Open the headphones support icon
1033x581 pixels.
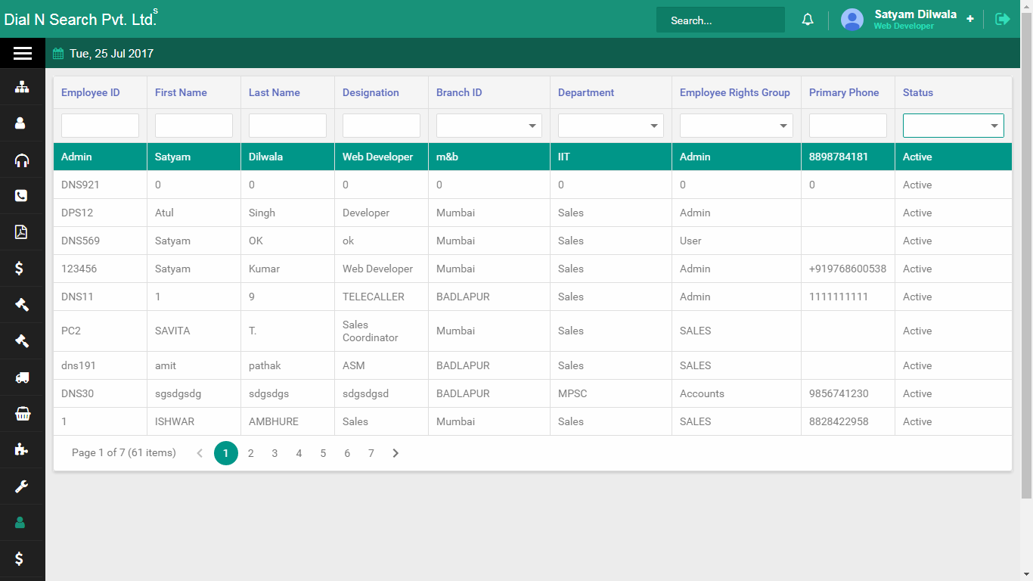click(22, 160)
